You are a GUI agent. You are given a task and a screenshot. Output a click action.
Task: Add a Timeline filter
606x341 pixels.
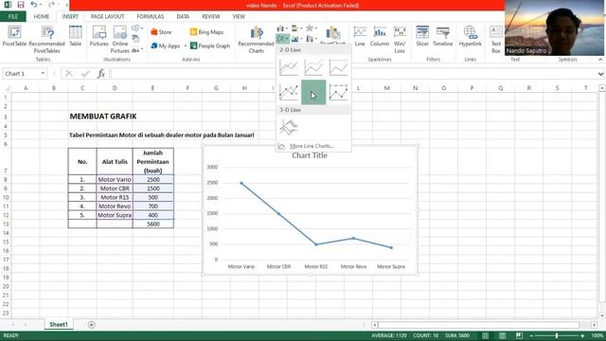coord(442,36)
